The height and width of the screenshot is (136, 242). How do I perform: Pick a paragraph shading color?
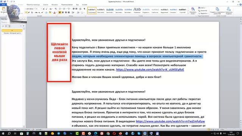(x=78, y=12)
